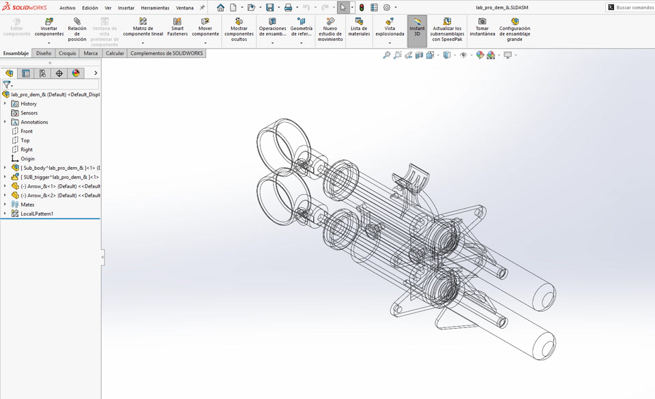Open the ConfigurationManager tab icon
The image size is (655, 399).
pos(42,74)
